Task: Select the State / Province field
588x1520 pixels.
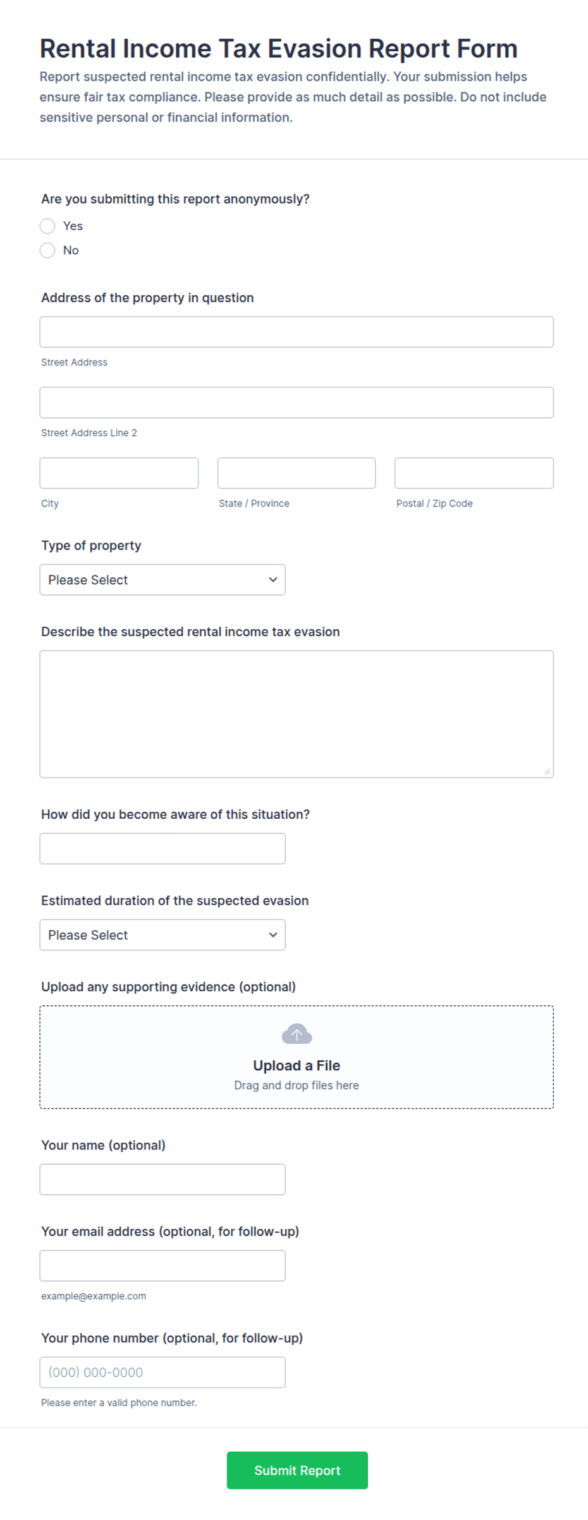Action: click(297, 473)
